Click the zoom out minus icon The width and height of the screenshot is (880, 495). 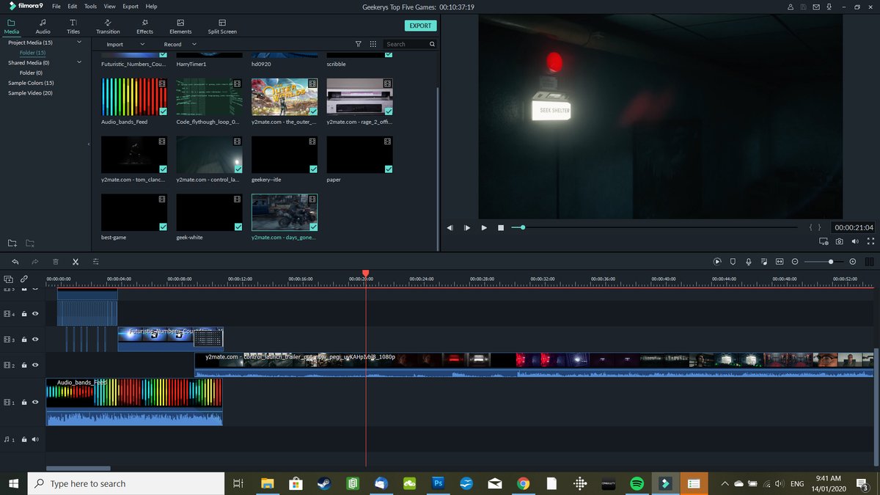pyautogui.click(x=795, y=262)
